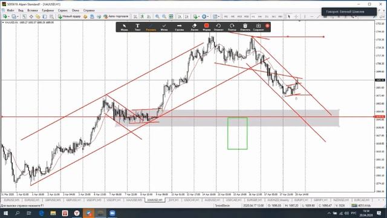Viewport: 387px width, 218px height.
Task: Open the Файл menu
Action: point(10,10)
